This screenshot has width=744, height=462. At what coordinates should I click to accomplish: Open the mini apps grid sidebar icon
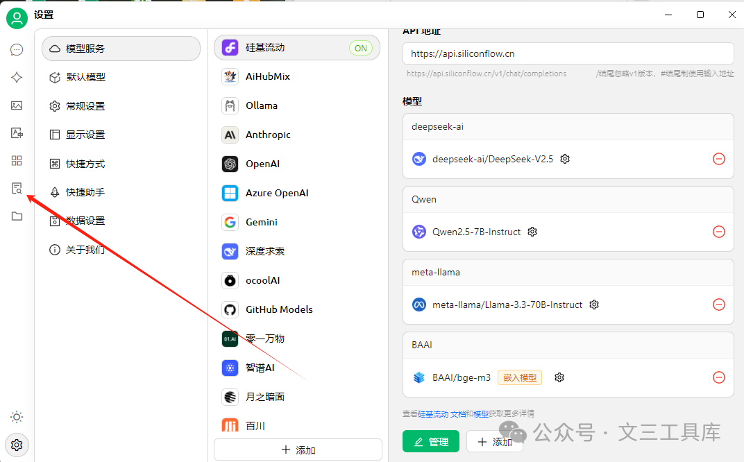pyautogui.click(x=17, y=161)
